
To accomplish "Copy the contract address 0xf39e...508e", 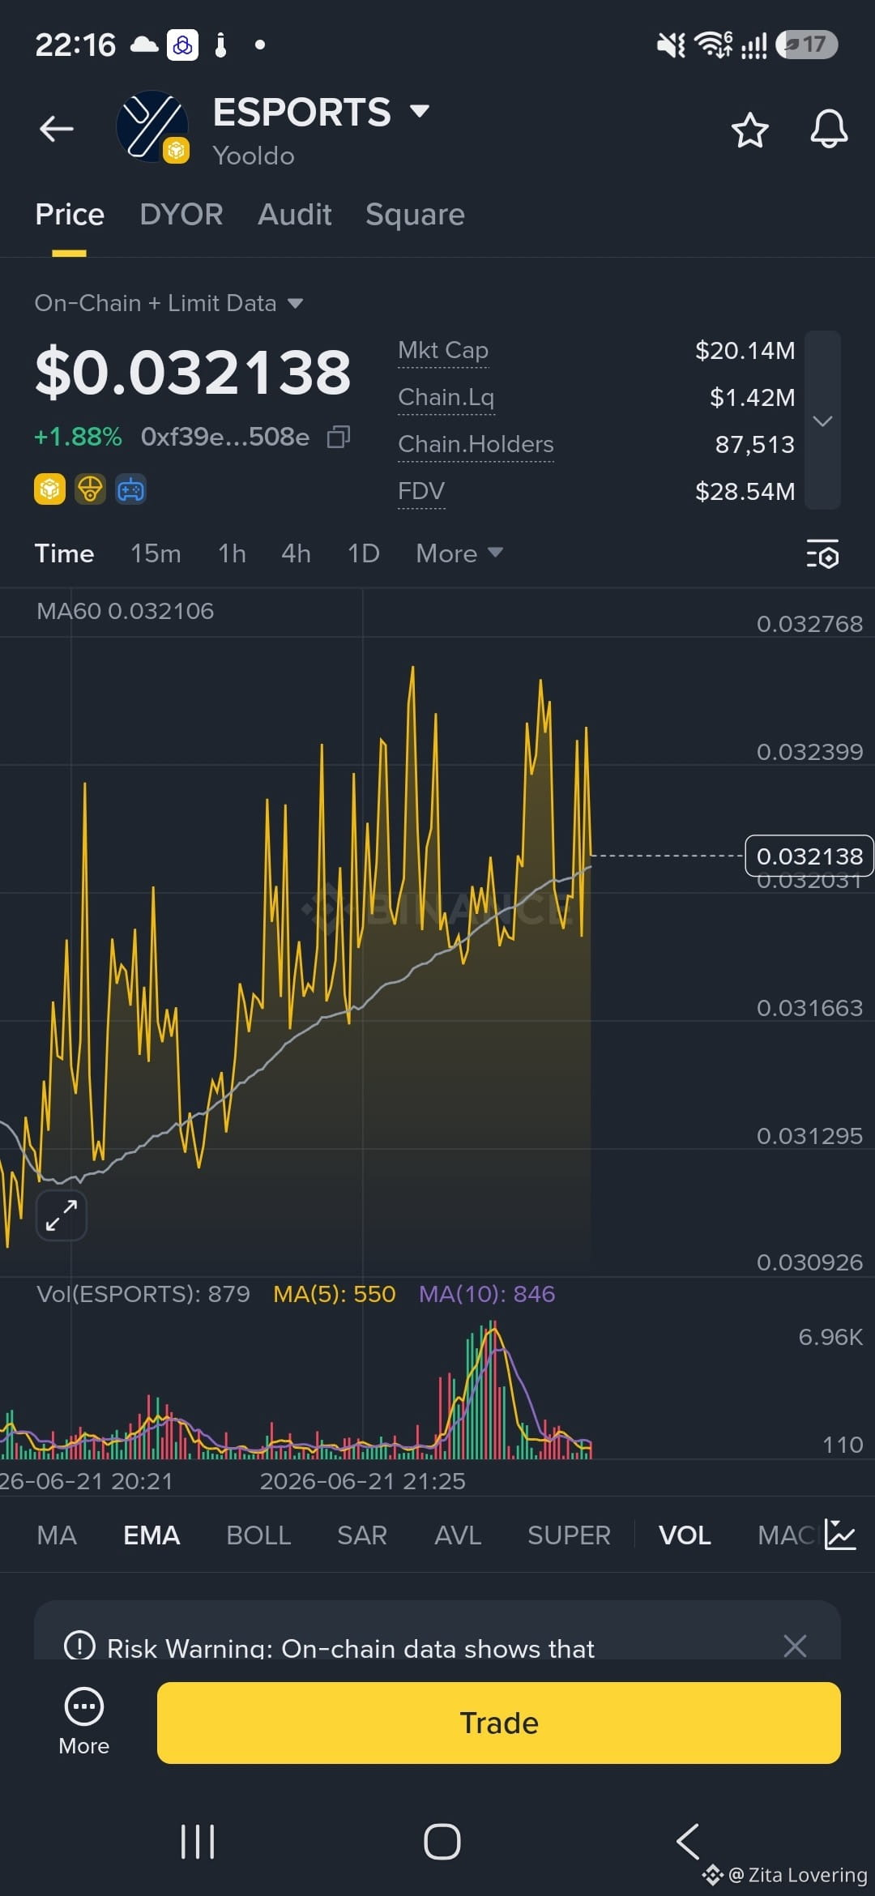I will [x=339, y=438].
